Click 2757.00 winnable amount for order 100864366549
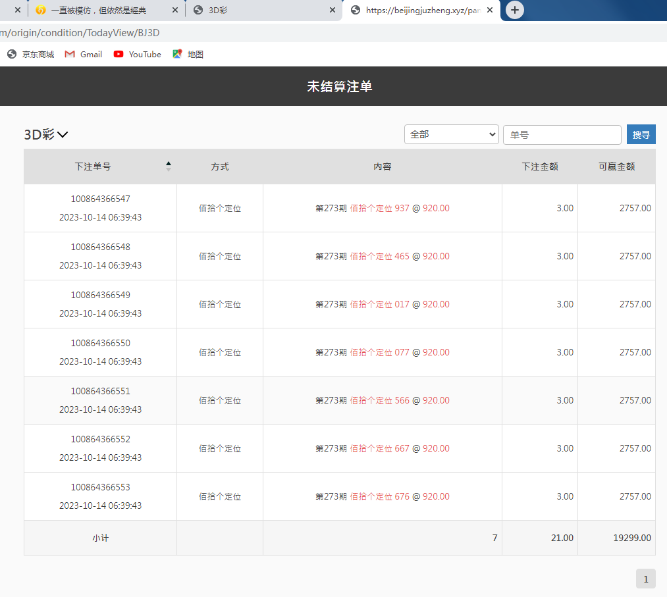667x597 pixels. coord(635,304)
